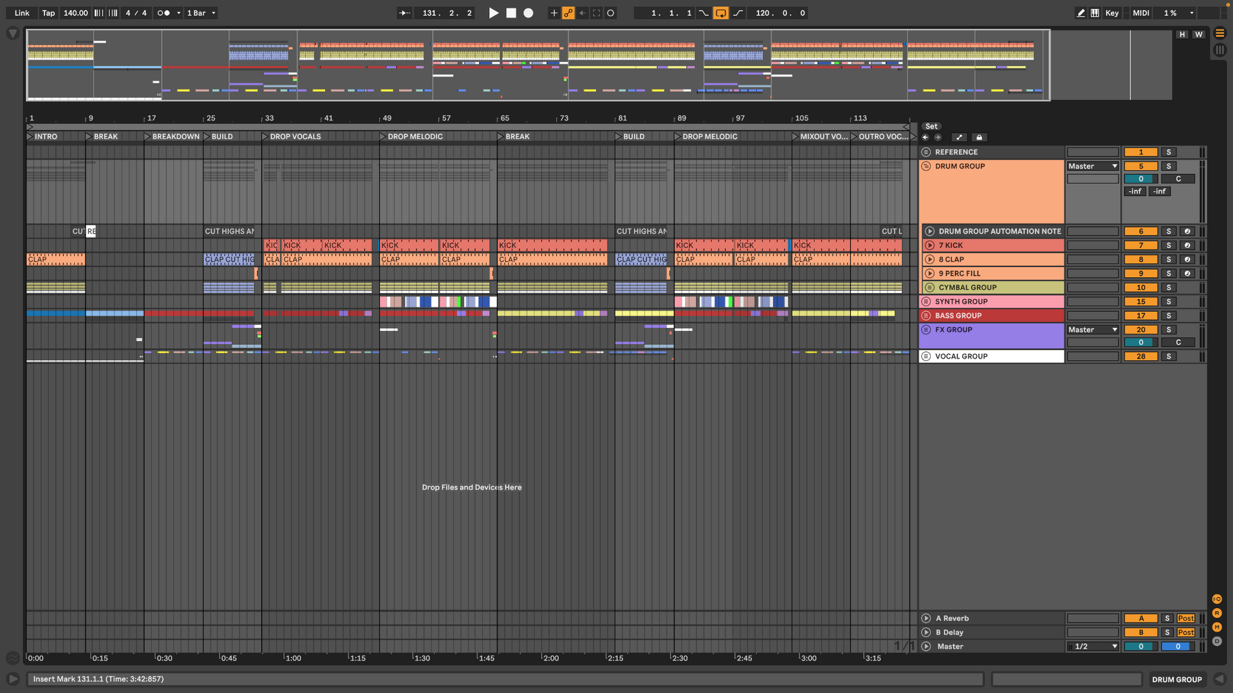Solo the BASS GROUP track
The image size is (1233, 693).
pyautogui.click(x=1168, y=315)
